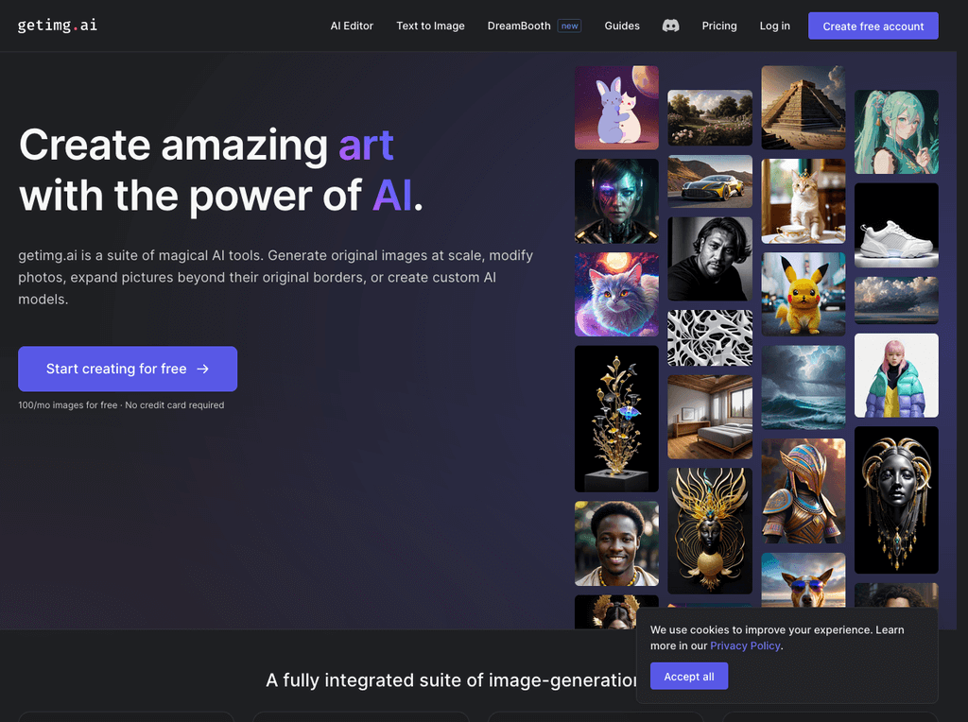
Task: Click the Log in link
Action: tap(775, 26)
